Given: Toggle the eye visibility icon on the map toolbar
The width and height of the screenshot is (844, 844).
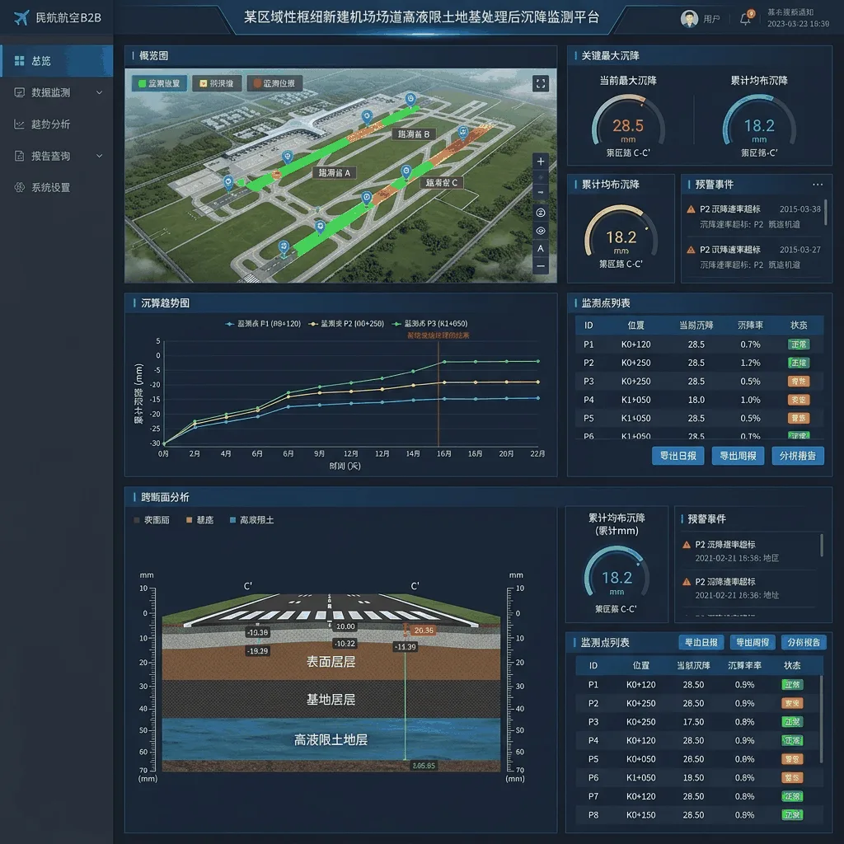Looking at the screenshot, I should tap(541, 231).
